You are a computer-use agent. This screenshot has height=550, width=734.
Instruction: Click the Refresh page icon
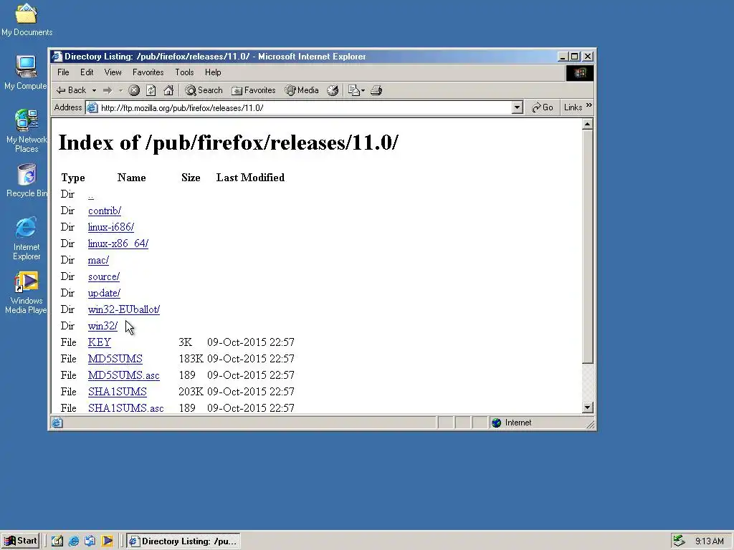[x=151, y=90]
